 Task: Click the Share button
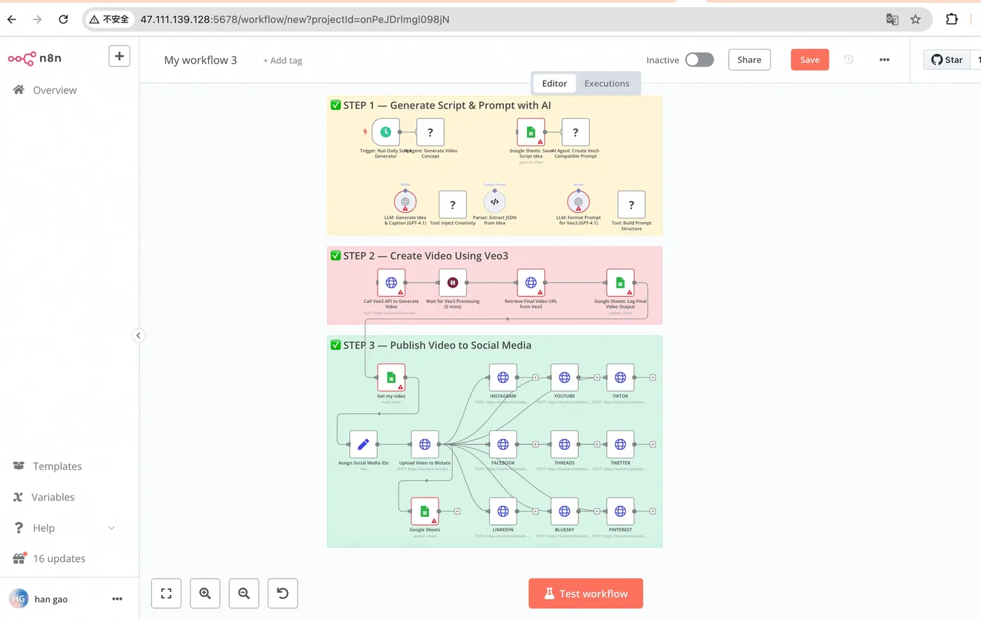coord(749,59)
